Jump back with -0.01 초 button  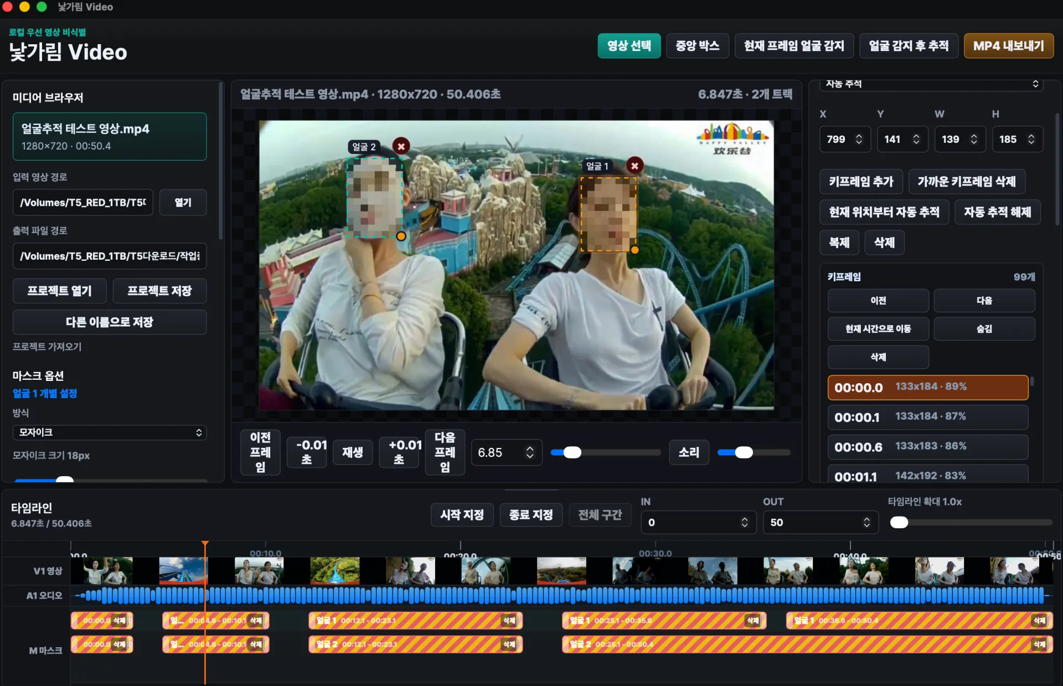coord(307,452)
